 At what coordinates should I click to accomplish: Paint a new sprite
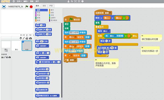(x=24, y=38)
